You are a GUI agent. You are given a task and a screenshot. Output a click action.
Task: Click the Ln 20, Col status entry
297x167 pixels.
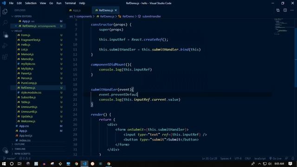(x=209, y=158)
